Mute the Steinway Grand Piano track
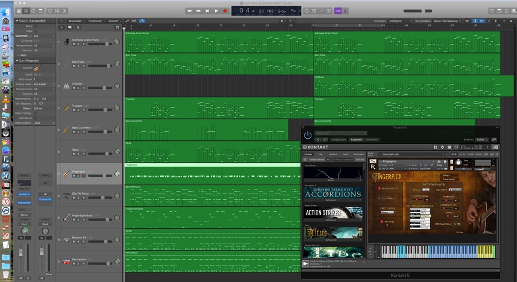517x282 pixels. tap(74, 44)
